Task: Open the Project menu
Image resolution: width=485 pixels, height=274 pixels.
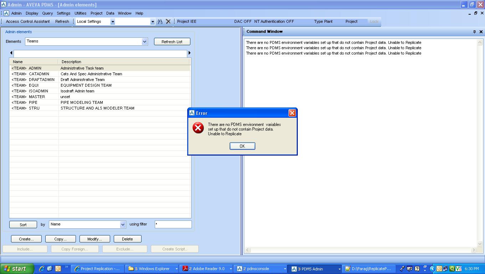Action: coord(96,13)
